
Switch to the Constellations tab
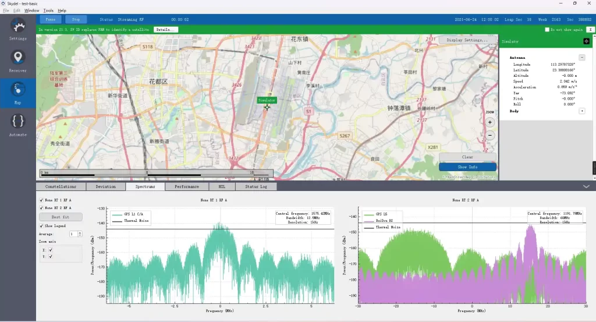coord(61,187)
